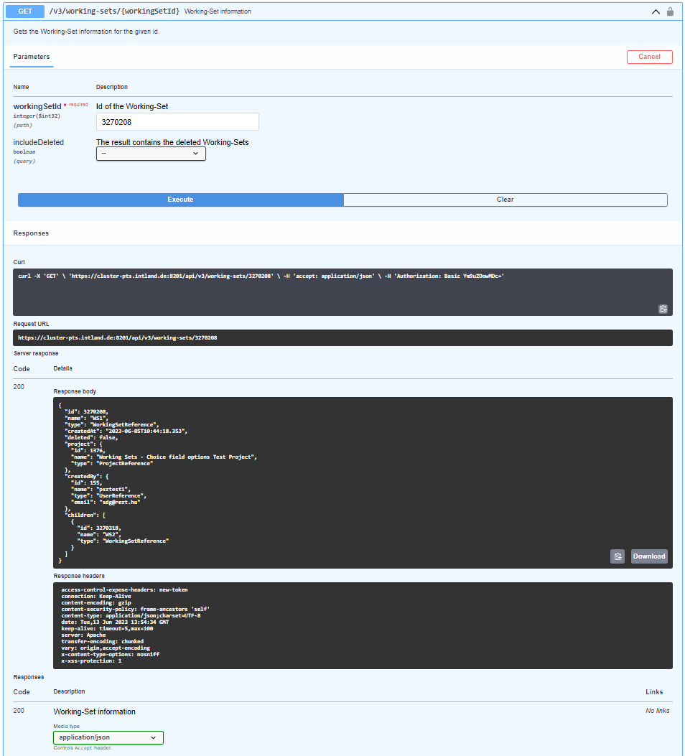Click the "name": "psztest1" line

(101, 490)
